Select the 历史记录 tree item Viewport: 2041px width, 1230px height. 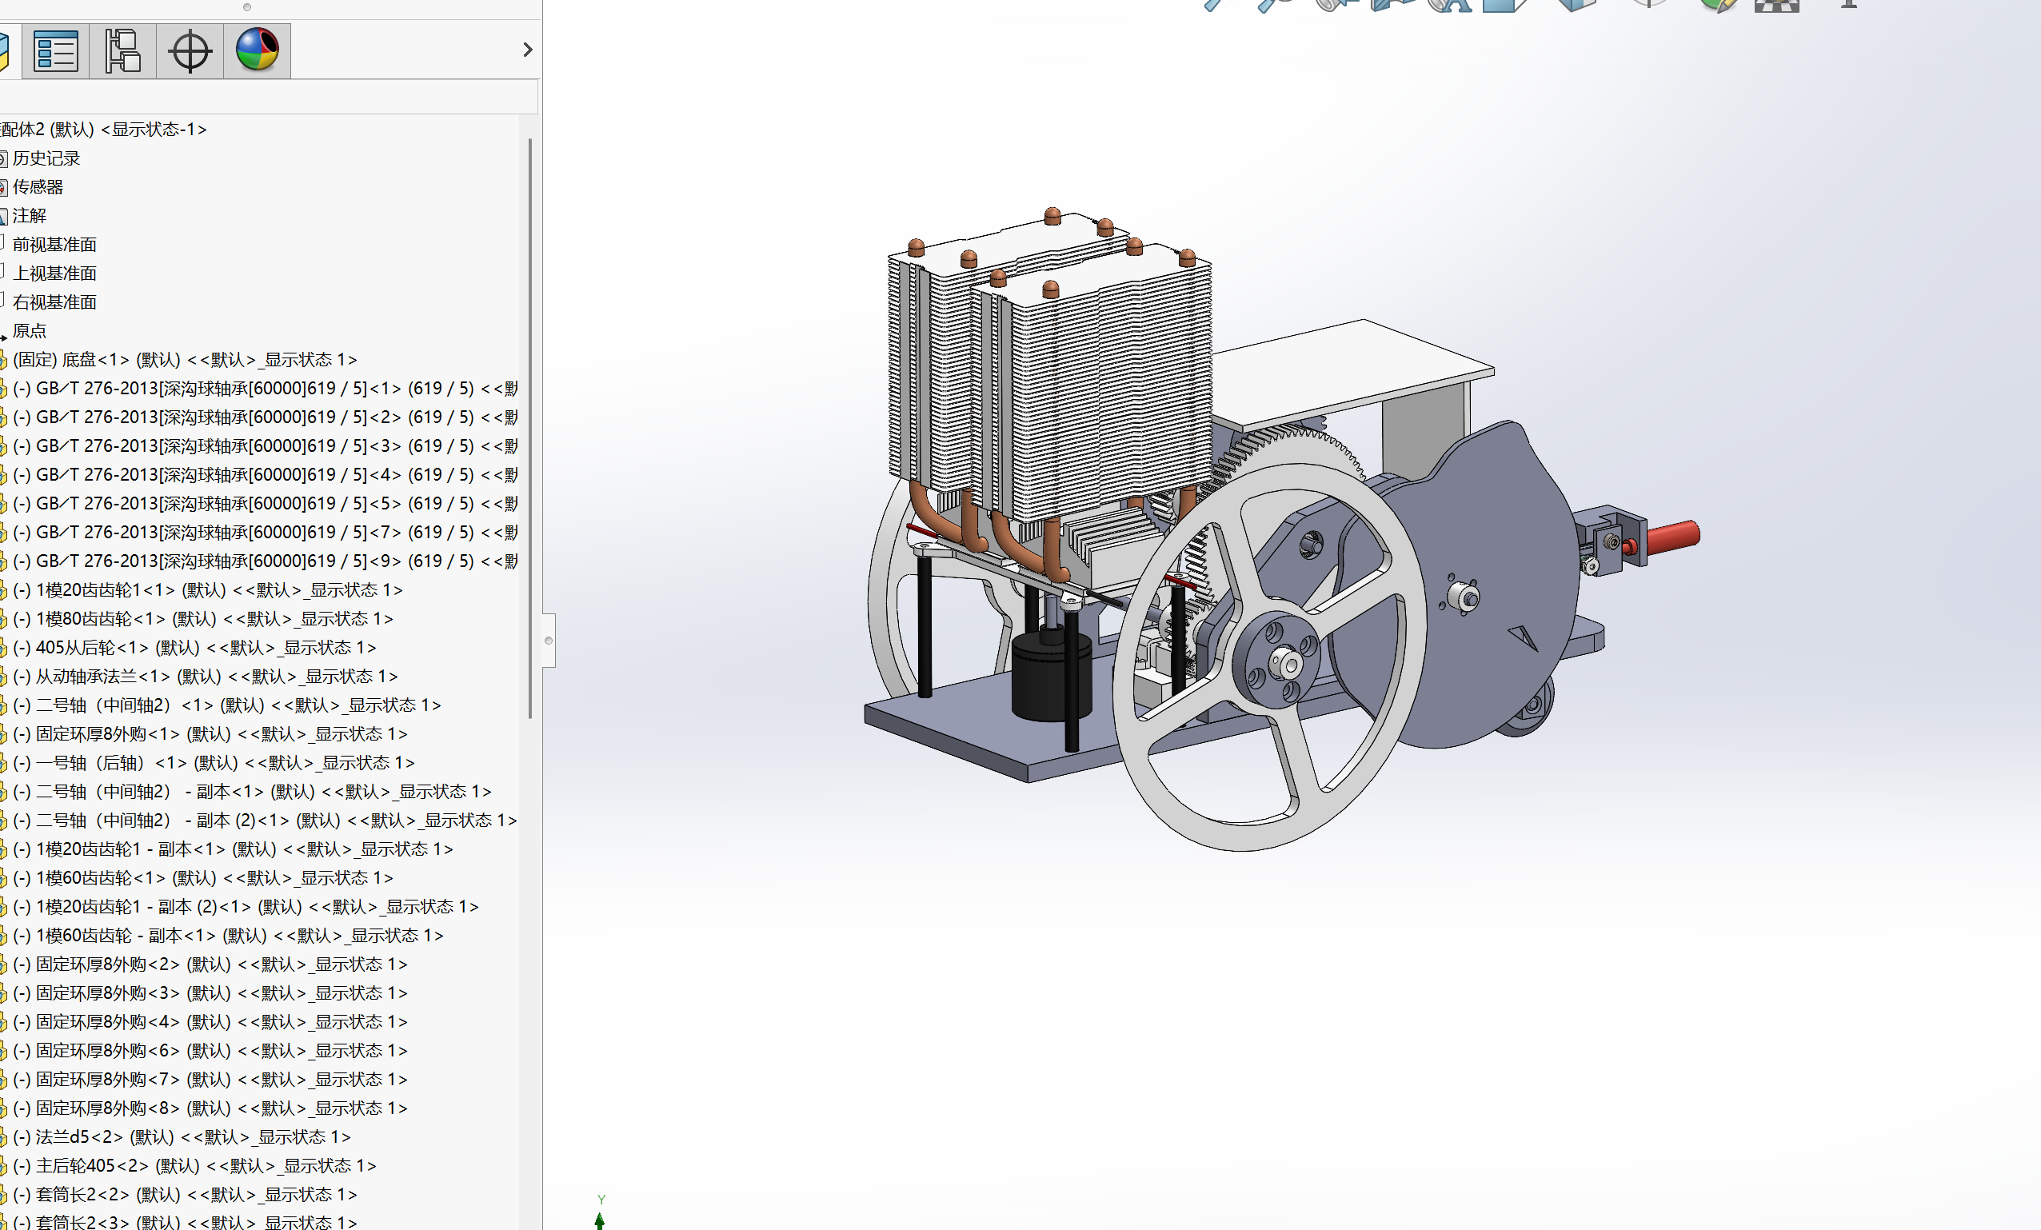[46, 158]
